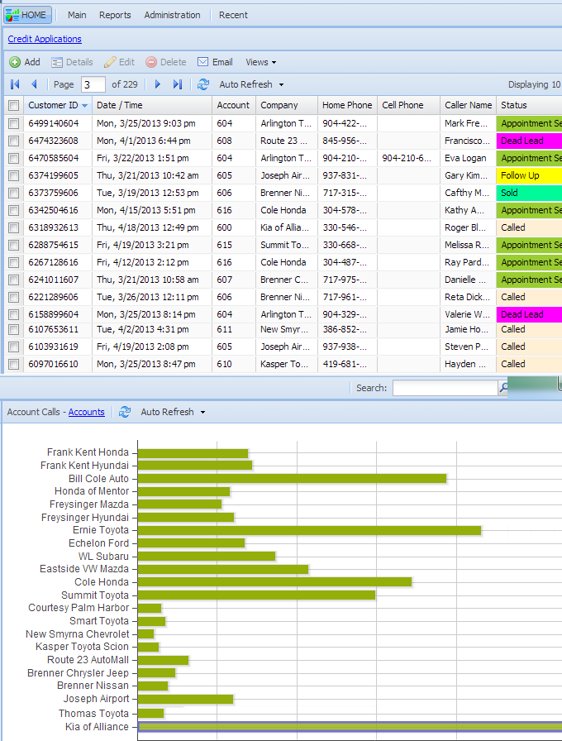Click the Edit pencil icon
This screenshot has height=741, width=562.
click(110, 62)
